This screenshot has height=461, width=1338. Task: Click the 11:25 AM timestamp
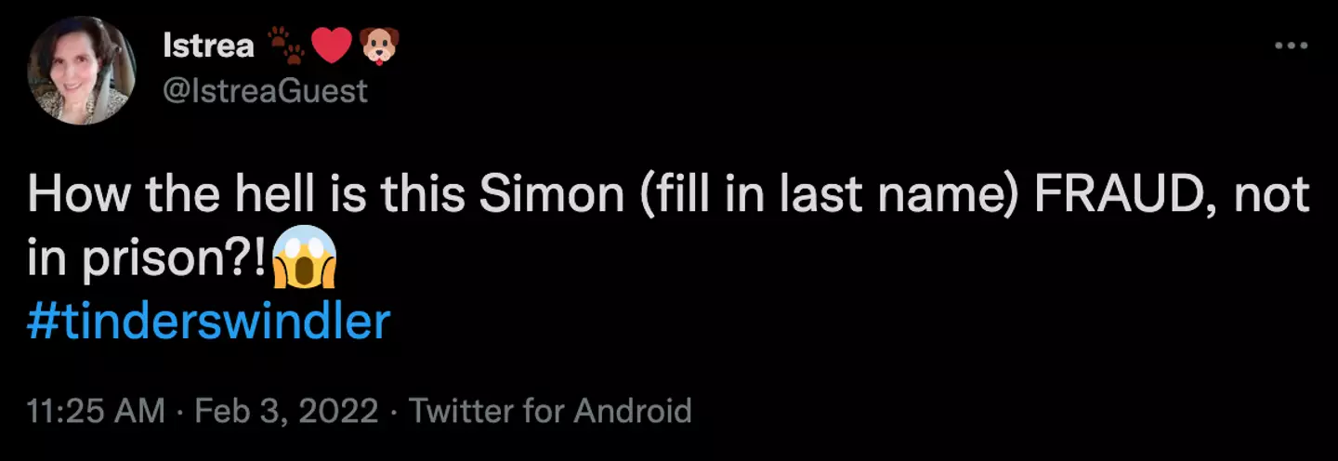97,410
